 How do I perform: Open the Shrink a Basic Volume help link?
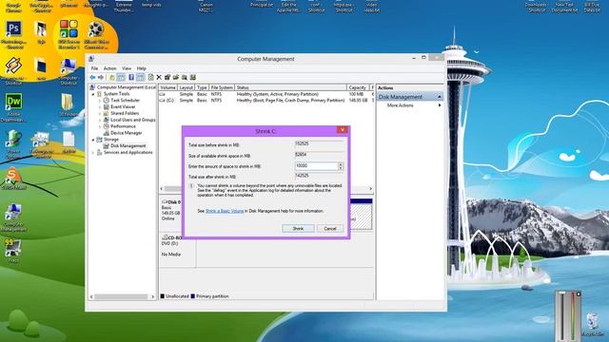tap(225, 211)
